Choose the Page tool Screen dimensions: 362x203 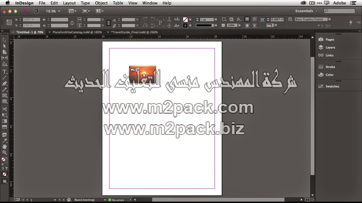coord(5,52)
